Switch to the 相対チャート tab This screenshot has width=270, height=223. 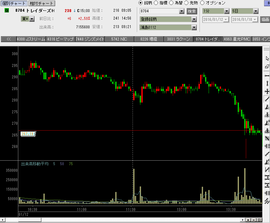pos(41,3)
